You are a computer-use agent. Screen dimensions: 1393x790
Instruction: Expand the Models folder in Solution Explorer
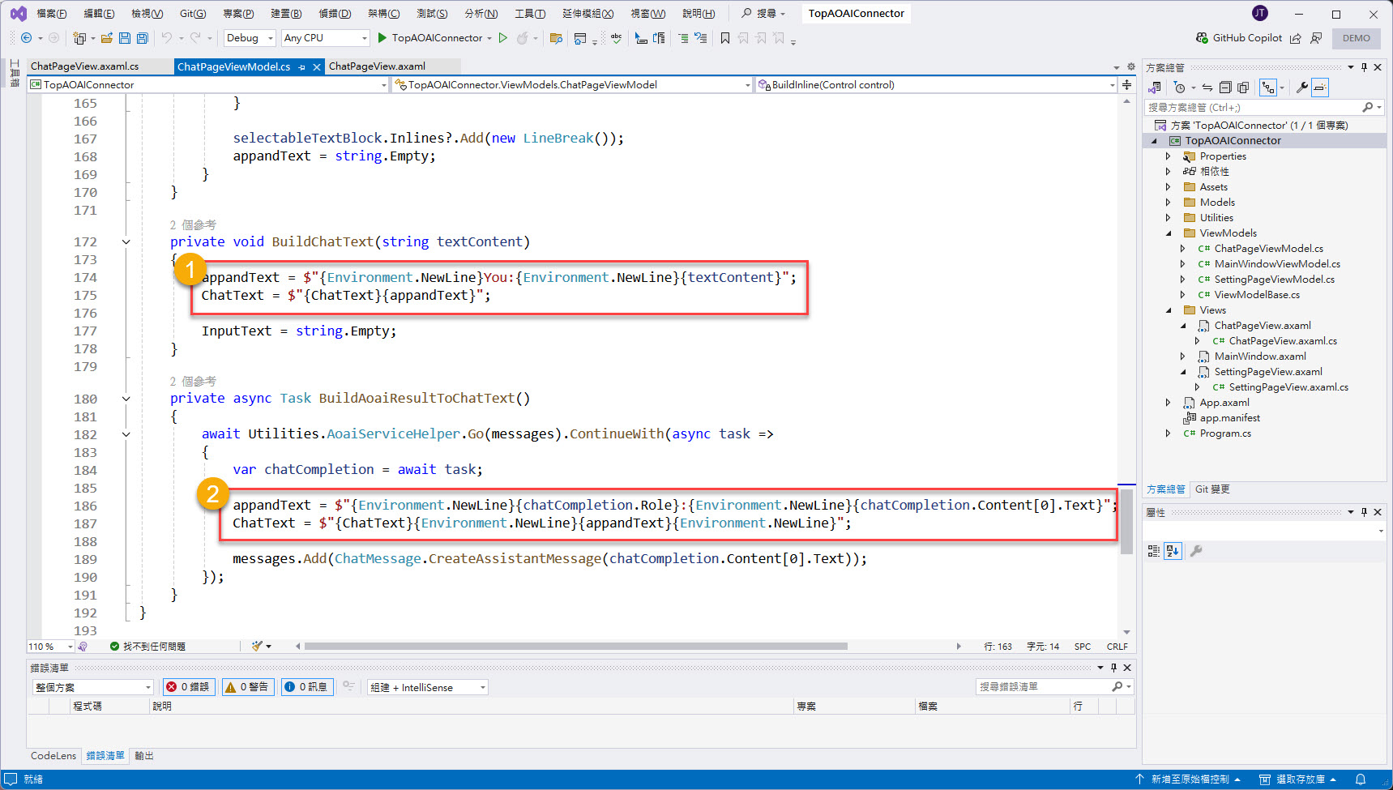1168,203
